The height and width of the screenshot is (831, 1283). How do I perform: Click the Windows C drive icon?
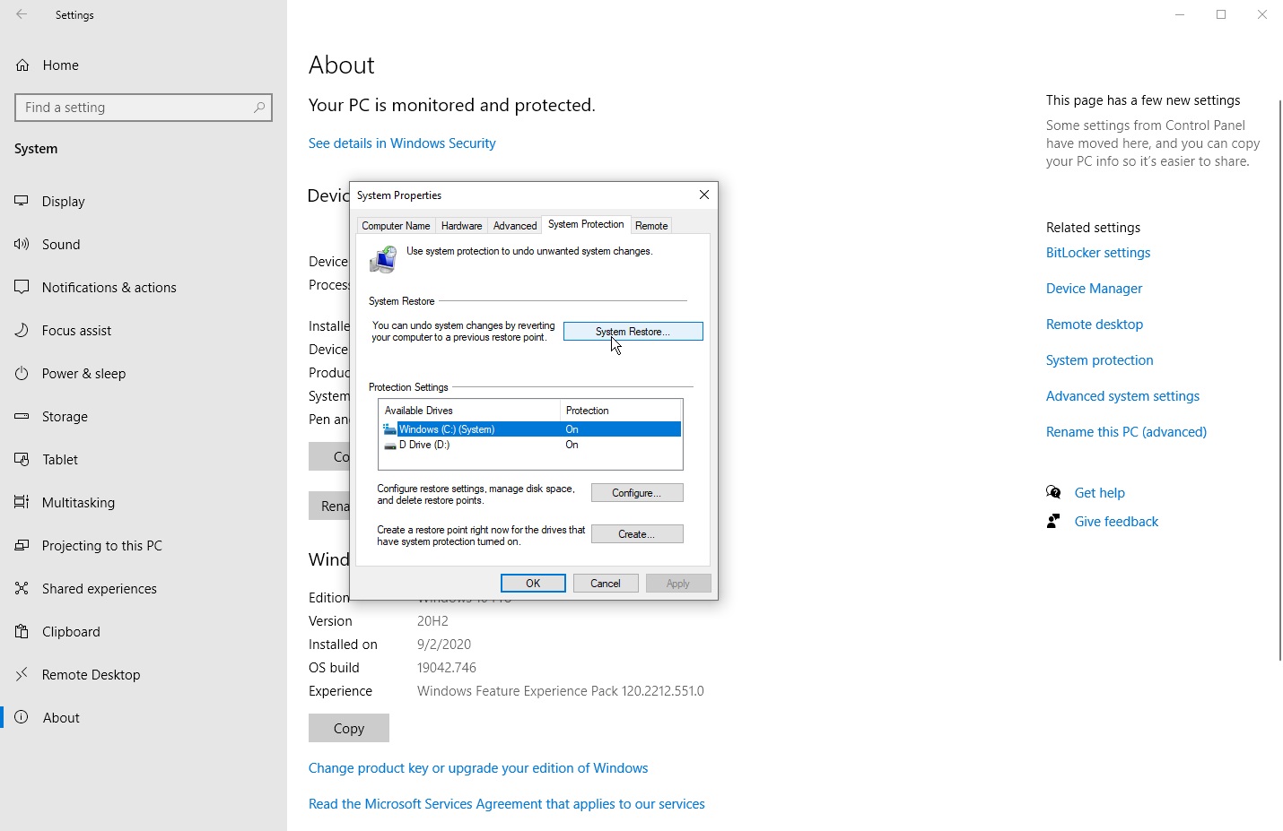tap(389, 429)
